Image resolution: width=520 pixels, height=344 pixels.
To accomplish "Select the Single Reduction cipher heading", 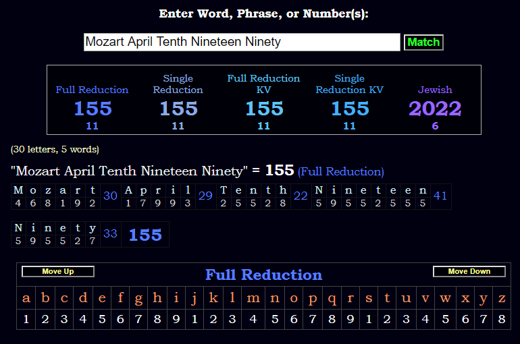I will pos(178,84).
